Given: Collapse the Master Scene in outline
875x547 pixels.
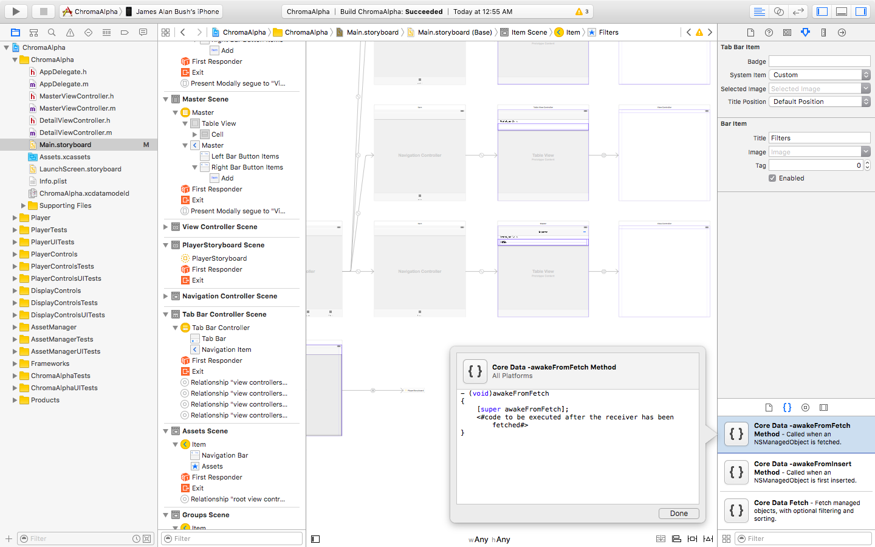Looking at the screenshot, I should click(x=166, y=99).
